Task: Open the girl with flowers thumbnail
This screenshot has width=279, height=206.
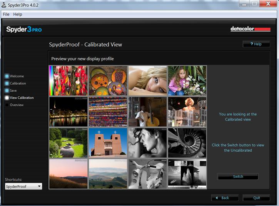Action: click(187, 80)
